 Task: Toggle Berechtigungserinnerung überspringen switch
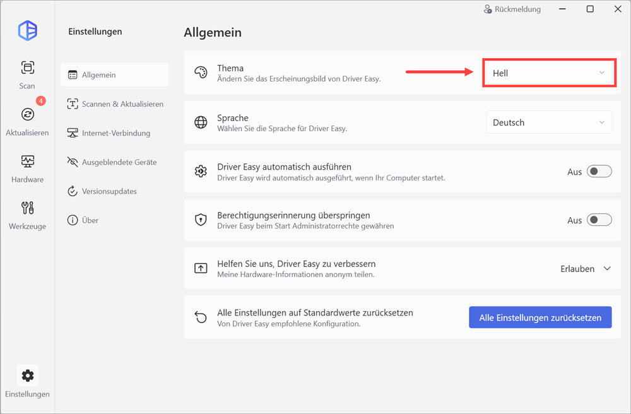coord(599,220)
